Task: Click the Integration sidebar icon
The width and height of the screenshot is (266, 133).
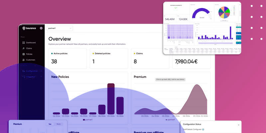Action: point(24,77)
